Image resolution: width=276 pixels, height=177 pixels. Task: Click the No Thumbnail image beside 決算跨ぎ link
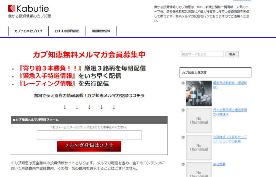coord(199,147)
